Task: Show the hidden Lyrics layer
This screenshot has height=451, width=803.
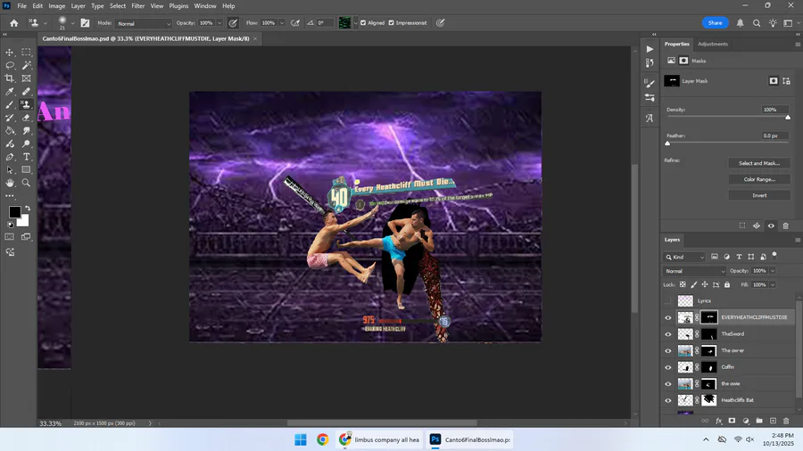Action: tap(667, 301)
